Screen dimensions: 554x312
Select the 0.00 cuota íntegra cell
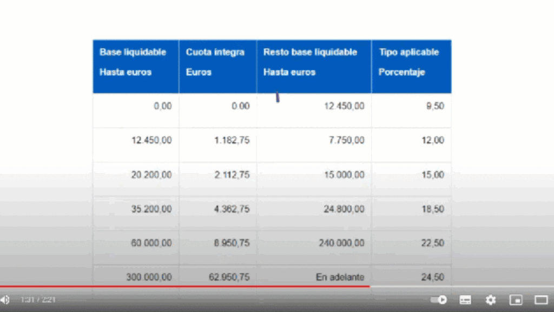217,110
